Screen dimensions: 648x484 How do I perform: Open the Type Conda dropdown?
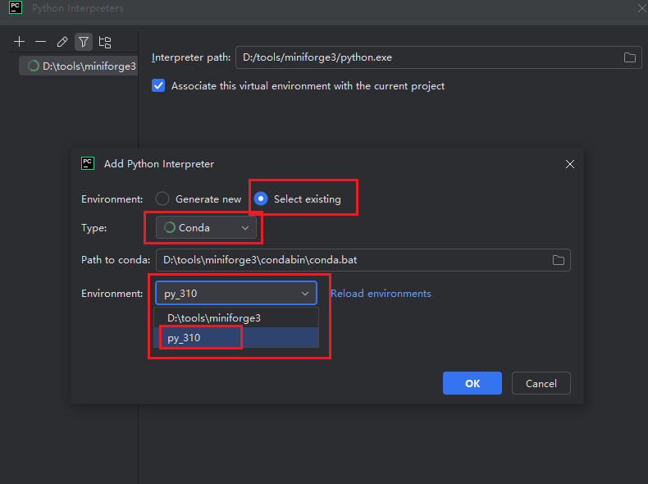click(207, 228)
